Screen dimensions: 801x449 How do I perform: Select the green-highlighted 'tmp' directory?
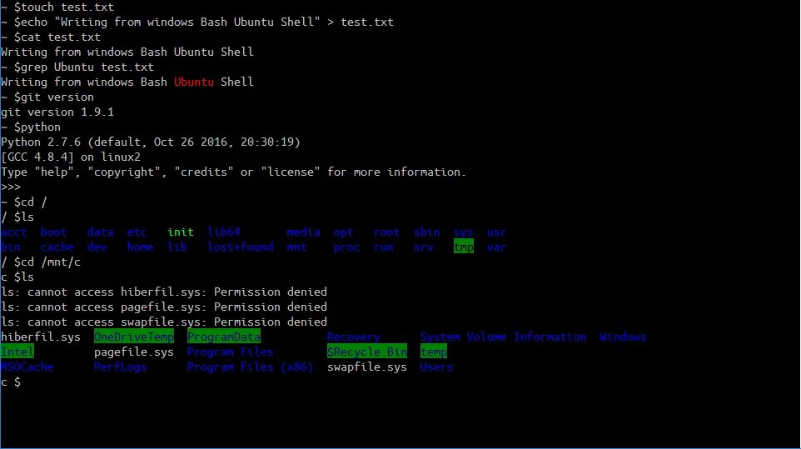click(463, 247)
